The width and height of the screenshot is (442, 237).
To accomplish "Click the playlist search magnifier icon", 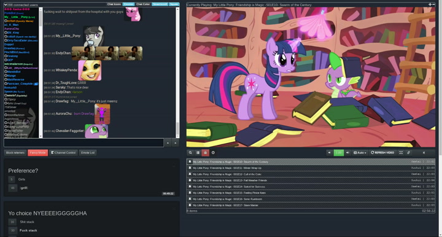I will 190,153.
